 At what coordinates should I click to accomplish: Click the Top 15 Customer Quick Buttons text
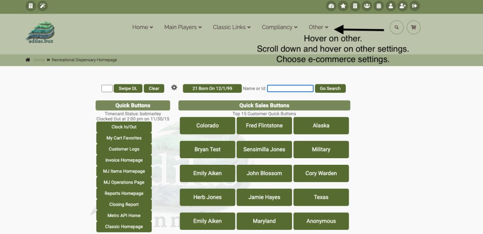pyautogui.click(x=264, y=114)
